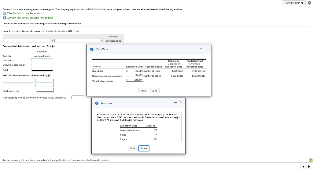Select 'Documentation preparation' activity row label
The image size is (313, 170).
[107, 76]
